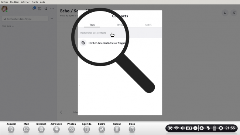Open the Mail app in dock
Image resolution: width=240 pixels, height=135 pixels.
26,129
